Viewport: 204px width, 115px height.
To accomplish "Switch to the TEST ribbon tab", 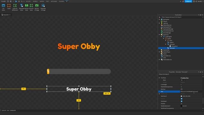I will point(47,1).
